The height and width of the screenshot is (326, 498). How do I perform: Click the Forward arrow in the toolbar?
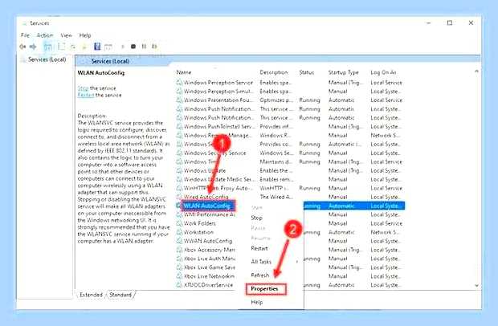tap(33, 47)
